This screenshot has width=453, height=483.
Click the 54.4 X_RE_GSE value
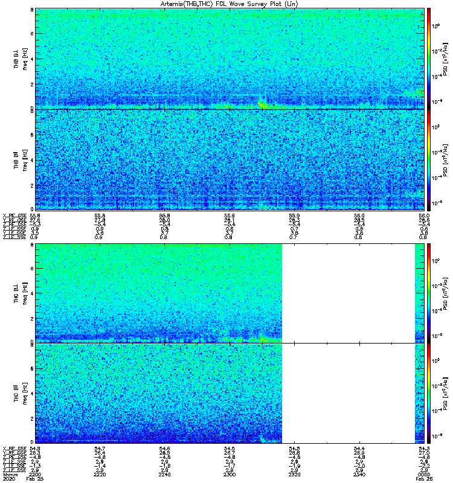pyautogui.click(x=359, y=448)
